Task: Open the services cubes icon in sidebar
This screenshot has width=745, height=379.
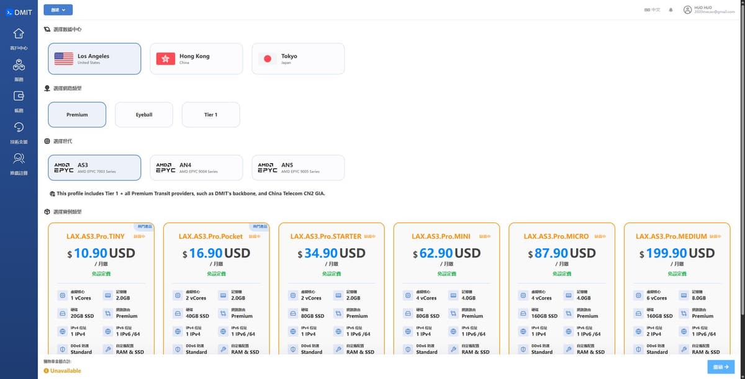Action: tap(19, 65)
